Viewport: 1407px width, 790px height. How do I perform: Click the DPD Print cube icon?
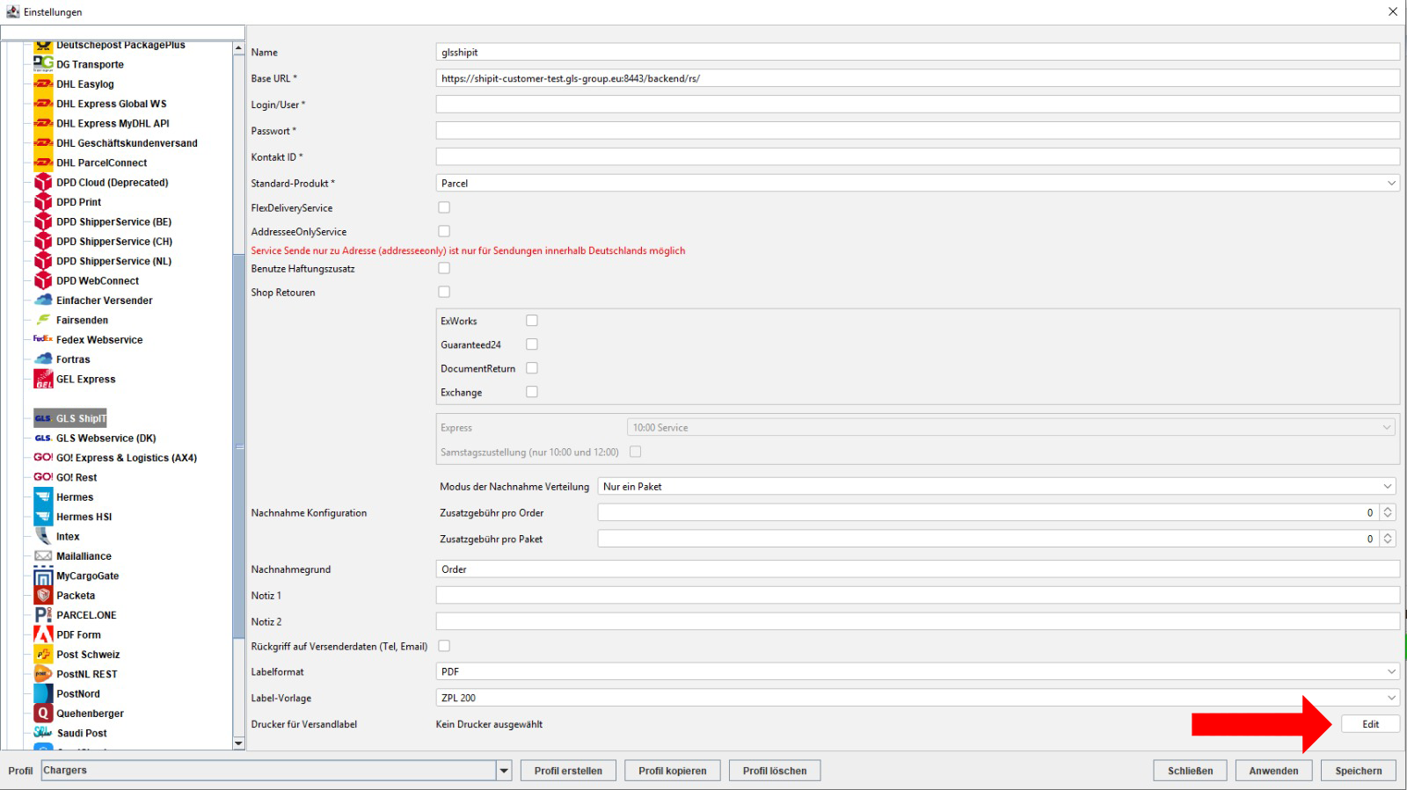[43, 202]
